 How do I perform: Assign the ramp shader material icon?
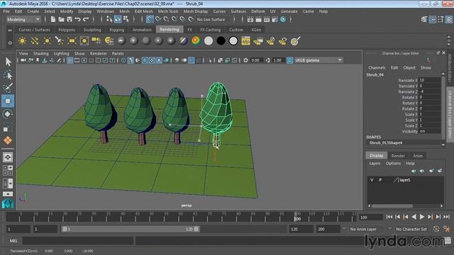tap(196, 41)
